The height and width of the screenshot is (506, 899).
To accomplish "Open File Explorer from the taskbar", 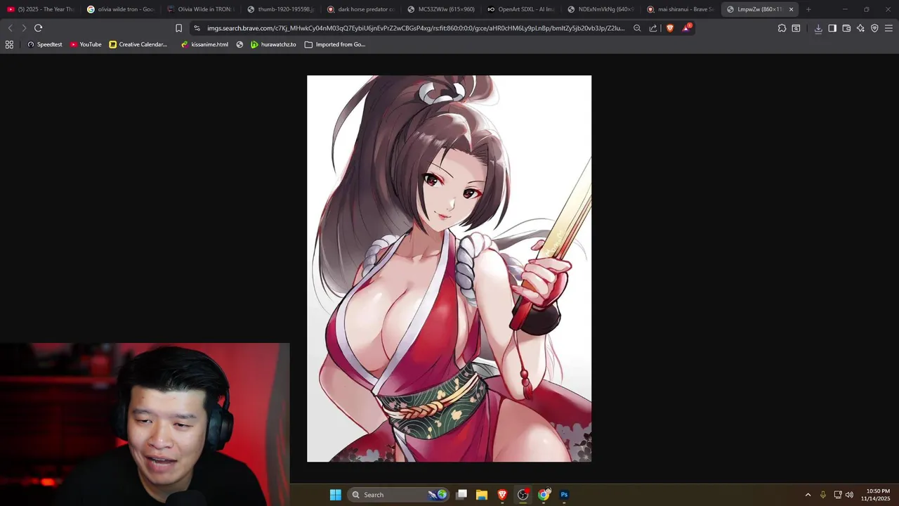I will pyautogui.click(x=482, y=495).
